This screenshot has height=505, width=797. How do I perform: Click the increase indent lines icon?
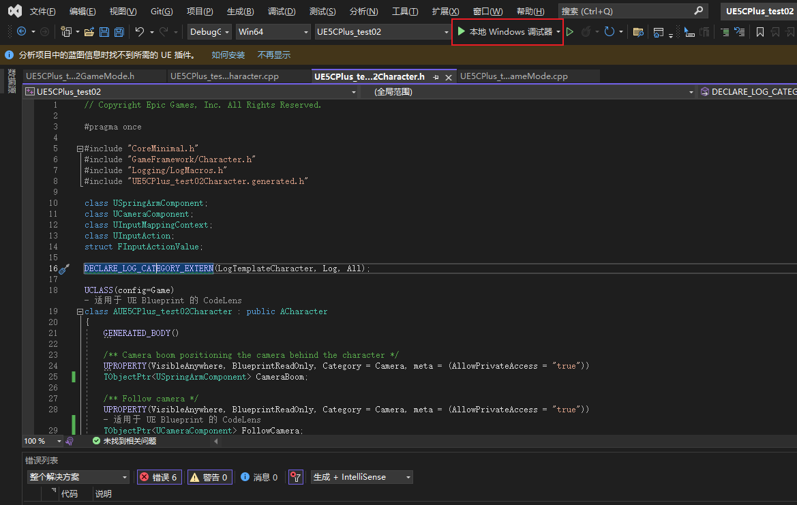(725, 32)
